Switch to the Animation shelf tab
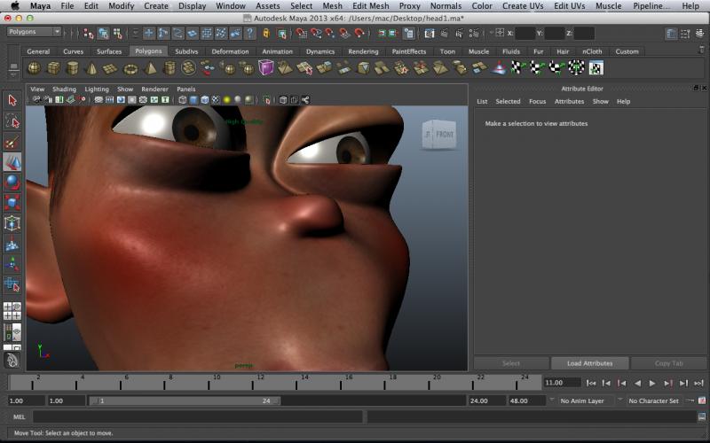 pos(277,51)
